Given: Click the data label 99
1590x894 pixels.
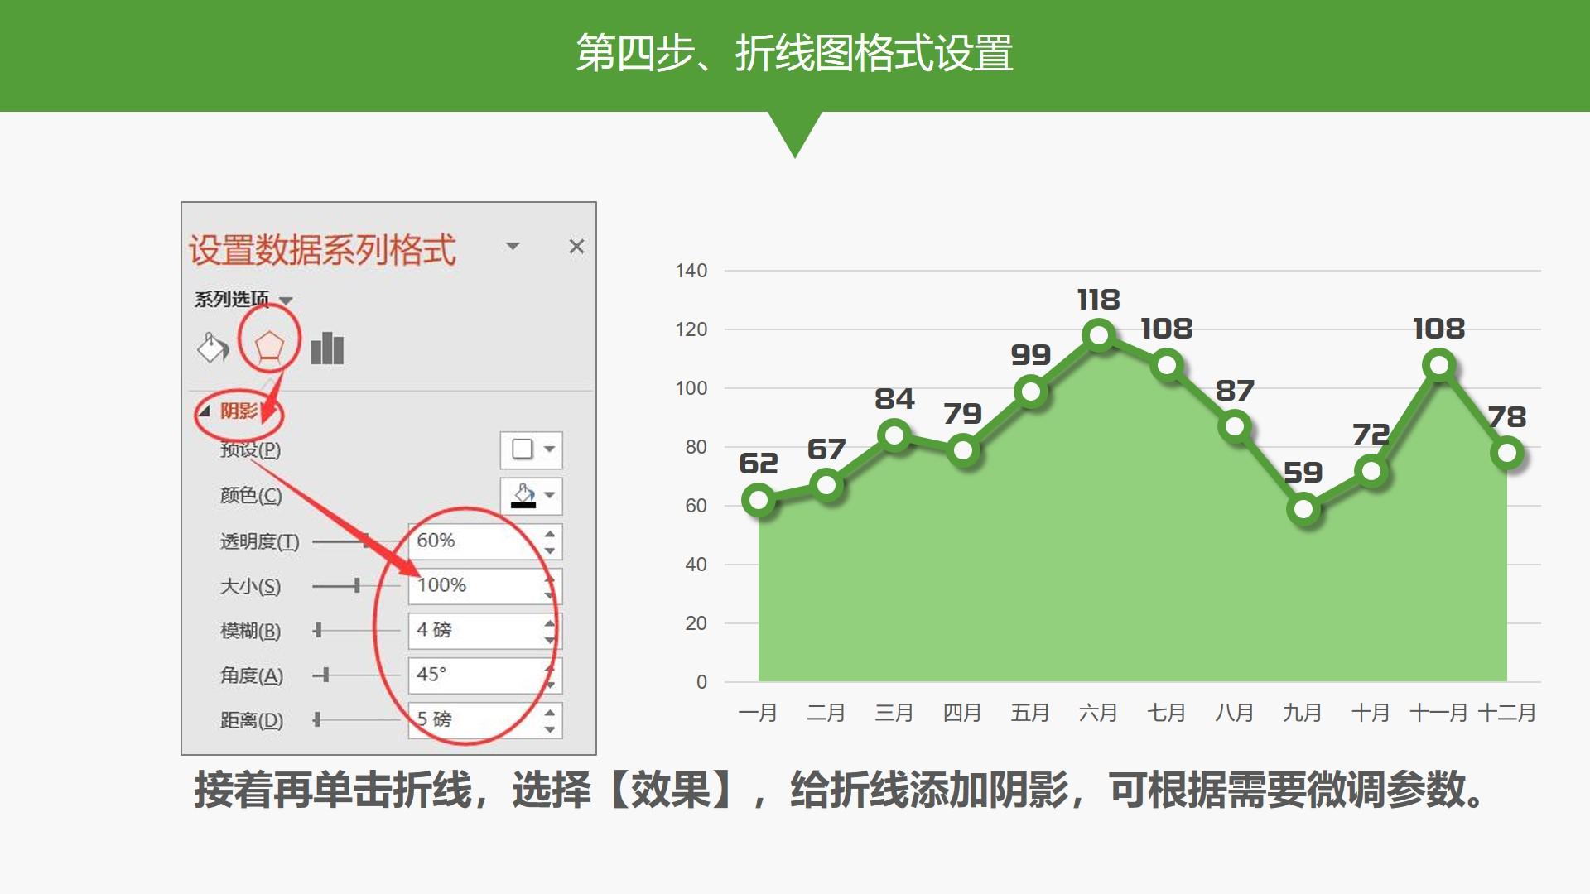Looking at the screenshot, I should [1031, 355].
